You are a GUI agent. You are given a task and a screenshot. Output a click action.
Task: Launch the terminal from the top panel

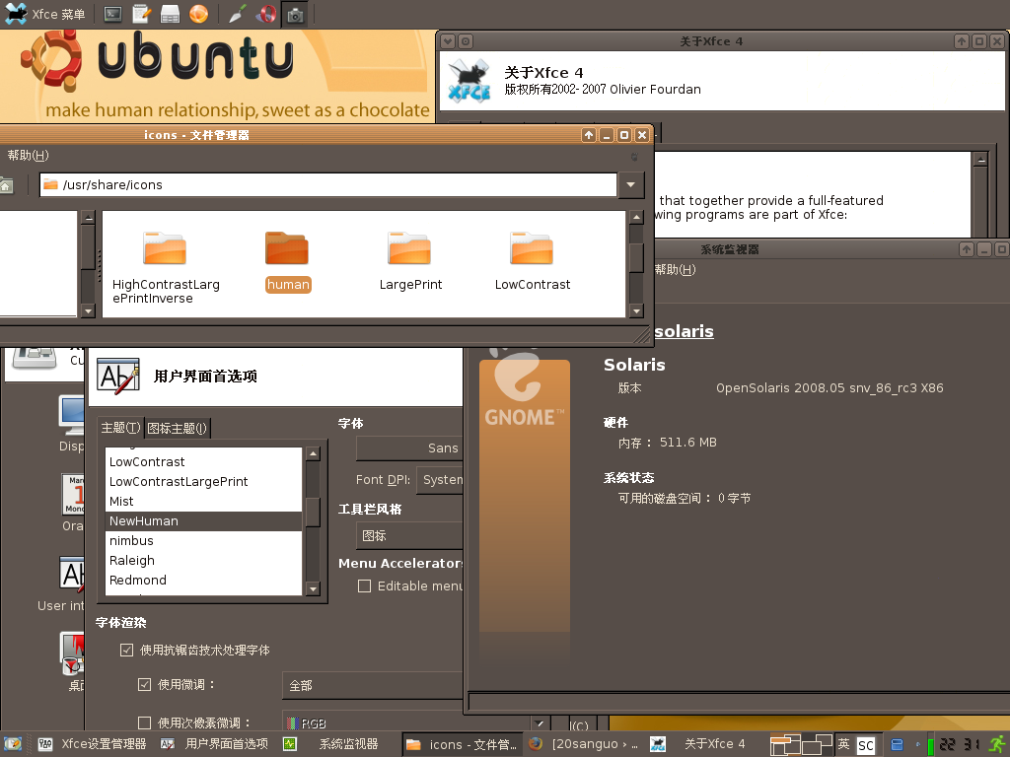point(112,14)
